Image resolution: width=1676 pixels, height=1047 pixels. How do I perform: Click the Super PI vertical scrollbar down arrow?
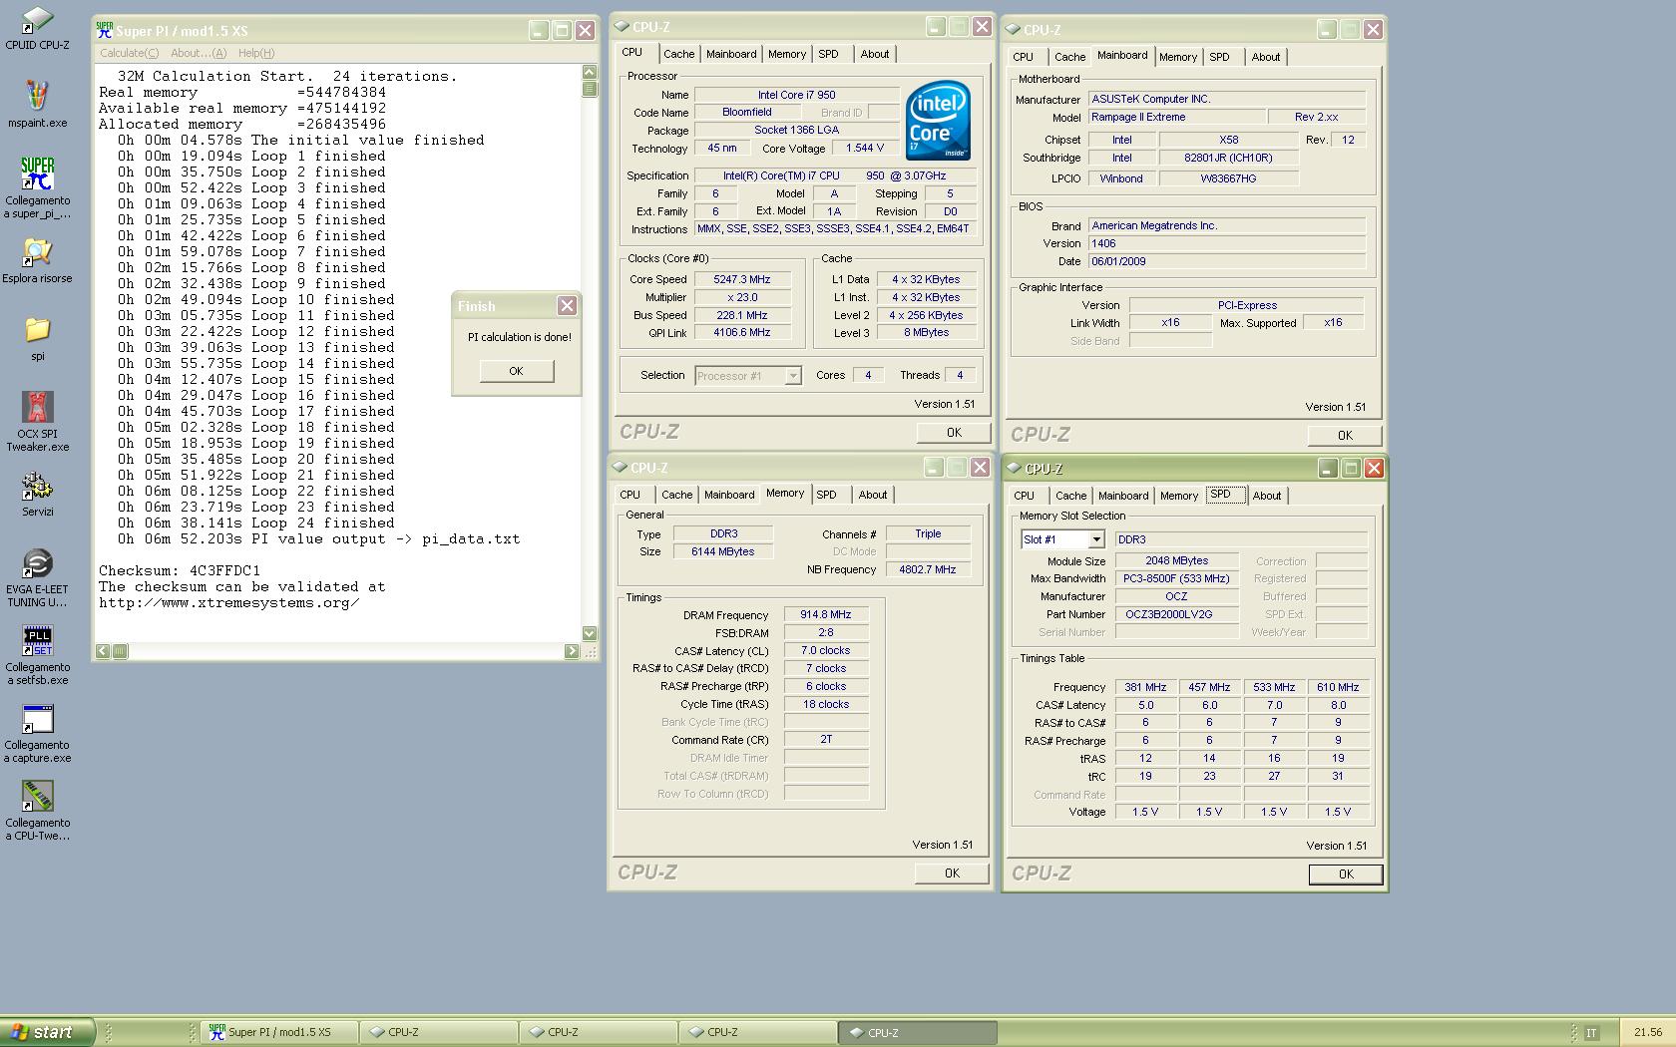coord(590,633)
